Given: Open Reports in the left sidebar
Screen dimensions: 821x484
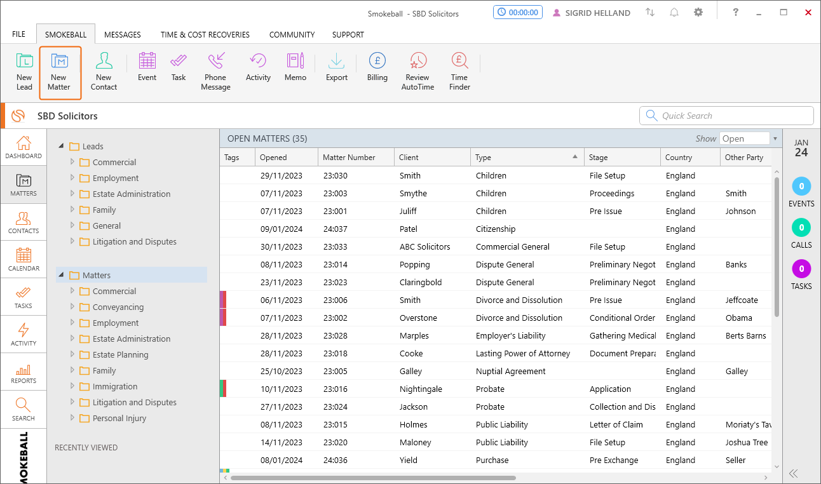Looking at the screenshot, I should tap(24, 372).
